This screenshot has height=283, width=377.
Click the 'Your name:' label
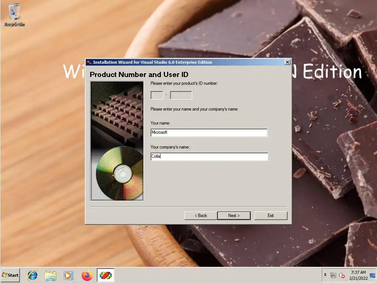pyautogui.click(x=161, y=123)
